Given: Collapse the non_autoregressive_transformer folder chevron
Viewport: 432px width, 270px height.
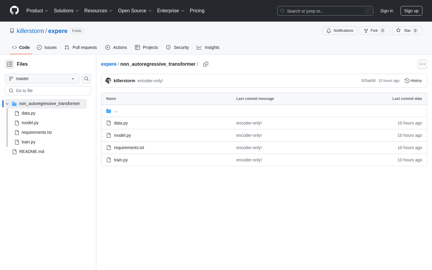Looking at the screenshot, I should (x=7, y=104).
